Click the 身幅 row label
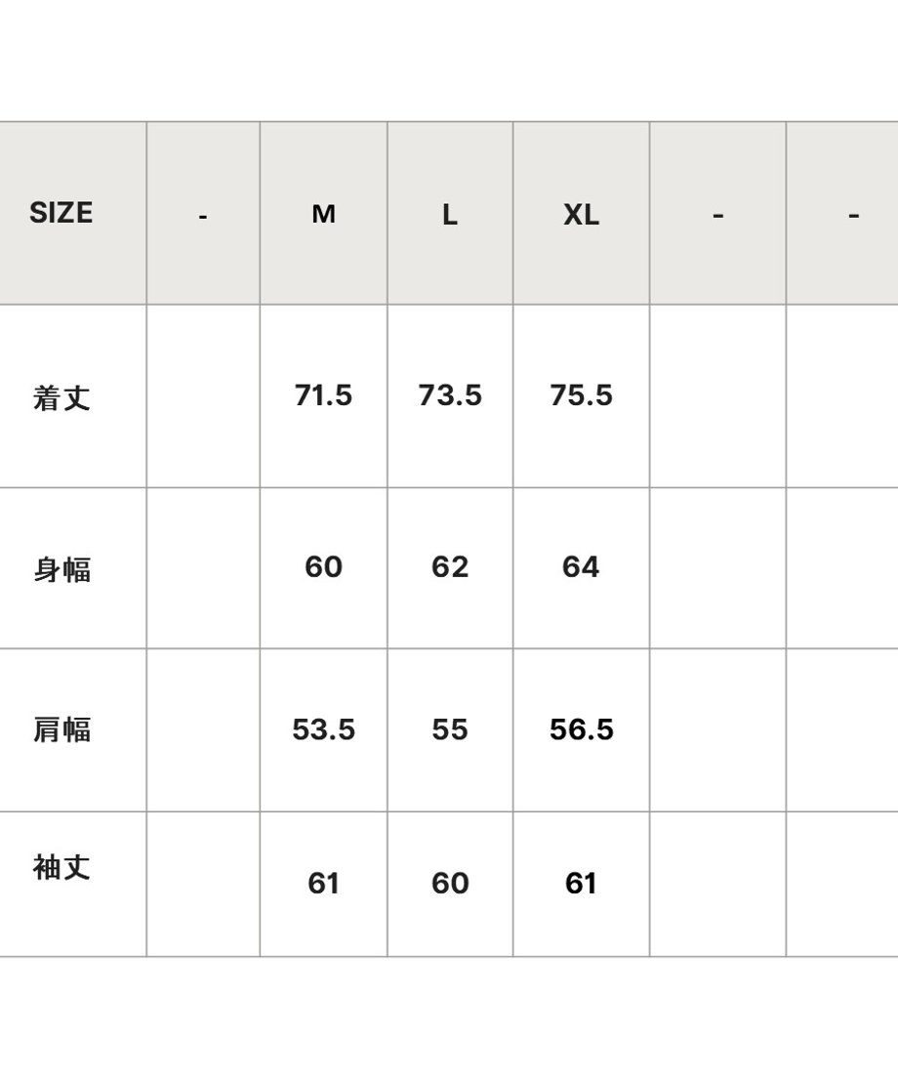This screenshot has width=898, height=1078. (x=61, y=569)
